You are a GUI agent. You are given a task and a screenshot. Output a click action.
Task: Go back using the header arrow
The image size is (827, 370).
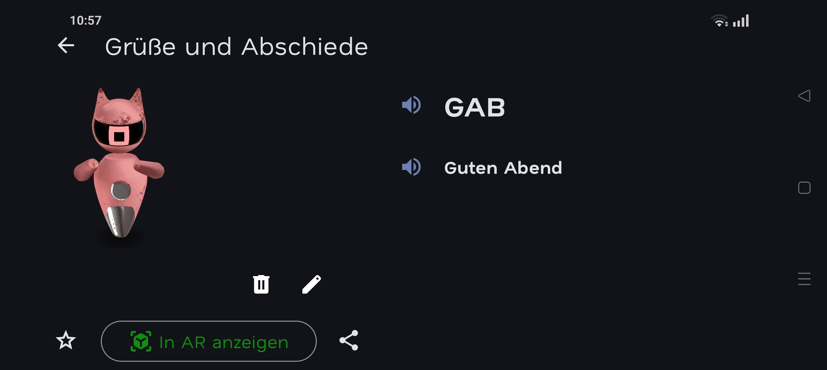pyautogui.click(x=66, y=46)
